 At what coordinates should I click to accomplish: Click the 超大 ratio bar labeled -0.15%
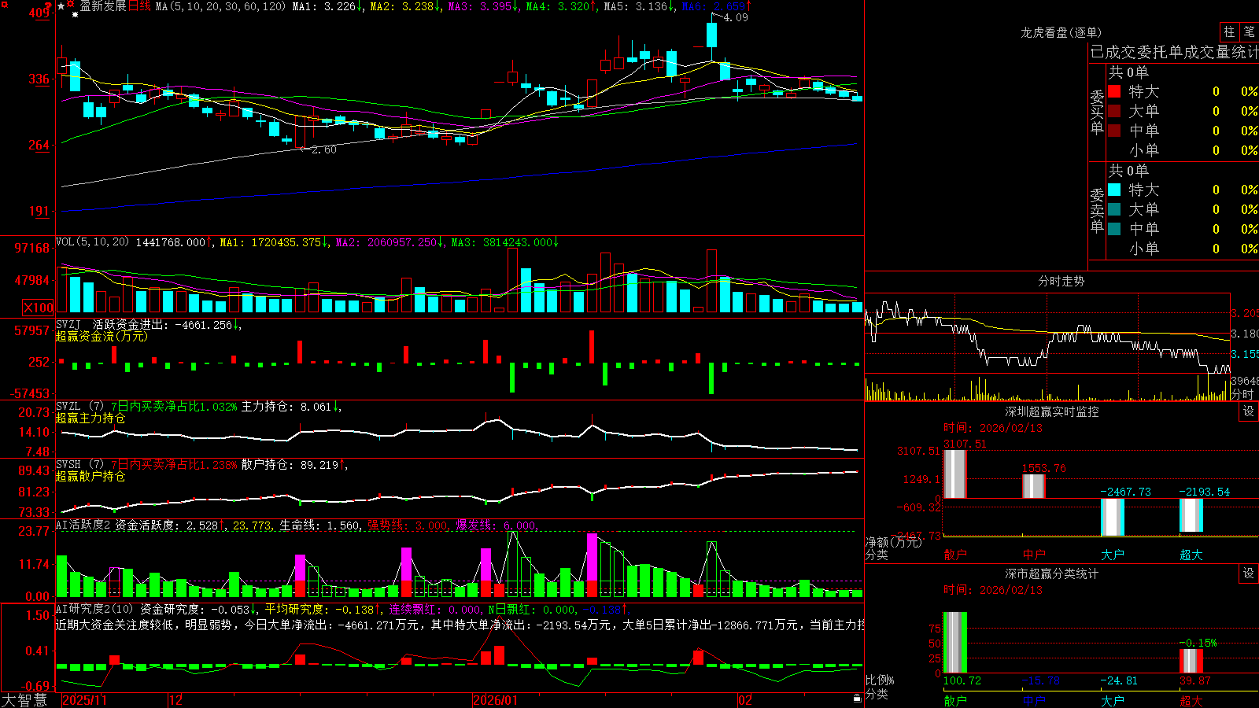pyautogui.click(x=1191, y=661)
